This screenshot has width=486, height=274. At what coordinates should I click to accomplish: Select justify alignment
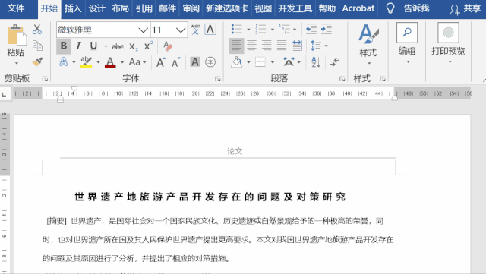click(x=282, y=46)
